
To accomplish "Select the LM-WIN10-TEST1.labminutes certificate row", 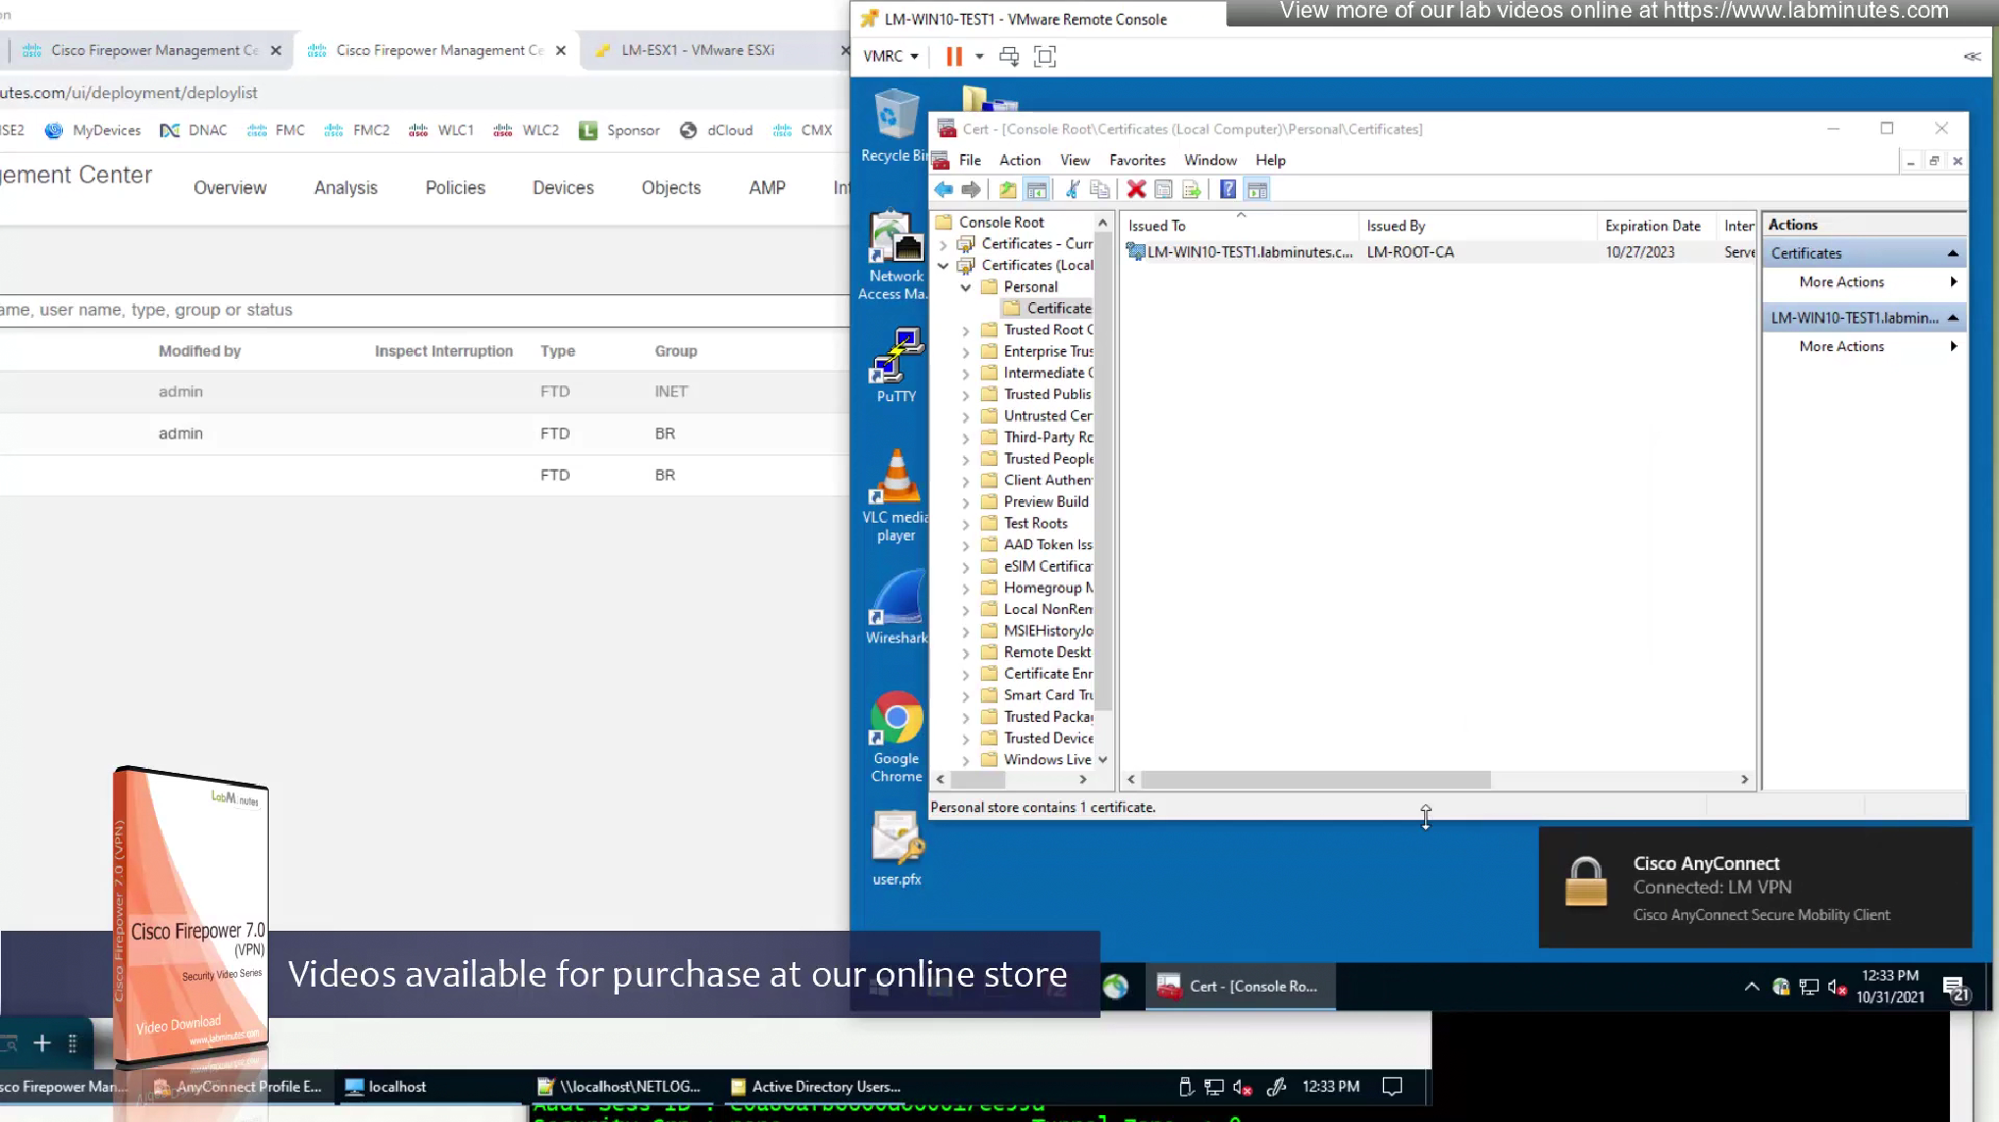I will [1249, 252].
